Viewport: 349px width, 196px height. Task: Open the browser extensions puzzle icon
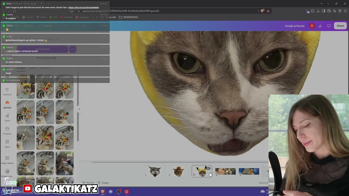pyautogui.click(x=313, y=11)
